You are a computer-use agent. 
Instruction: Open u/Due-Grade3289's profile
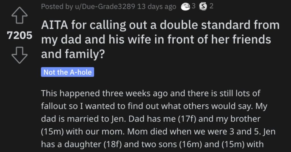click(x=105, y=7)
